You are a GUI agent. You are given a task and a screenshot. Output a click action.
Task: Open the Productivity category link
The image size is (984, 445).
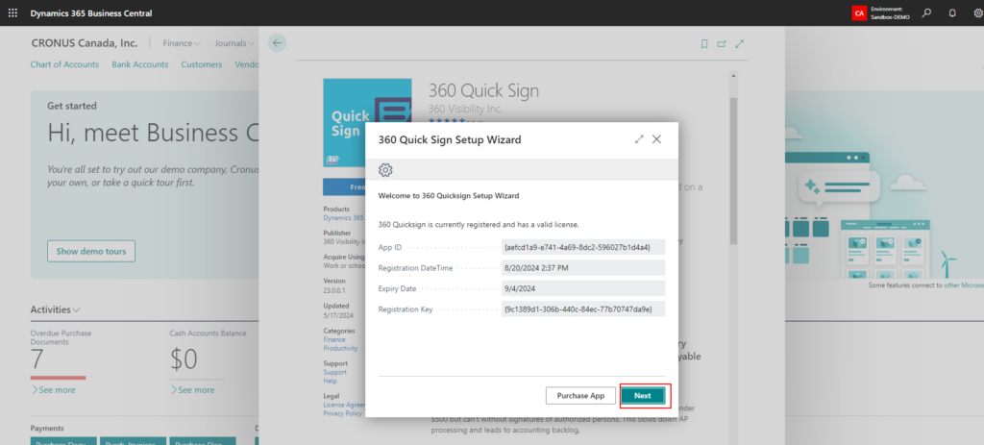point(341,348)
